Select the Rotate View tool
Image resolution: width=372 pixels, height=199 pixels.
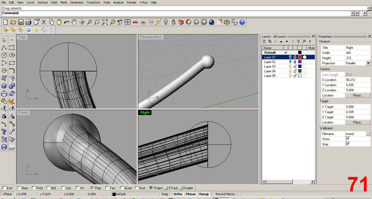[x=82, y=22]
